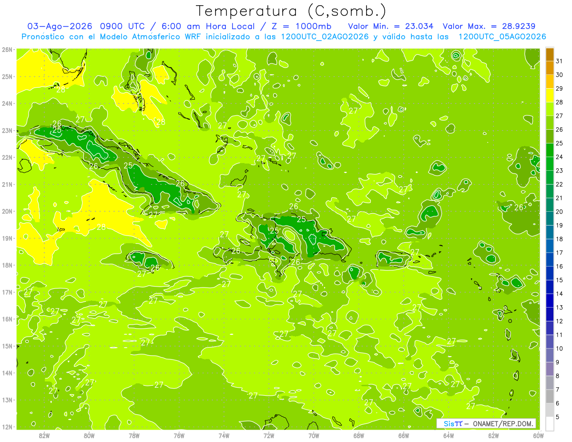Click the "Valor Min. = 23.034" text
Screen dimensions: 572x442
pos(390,26)
